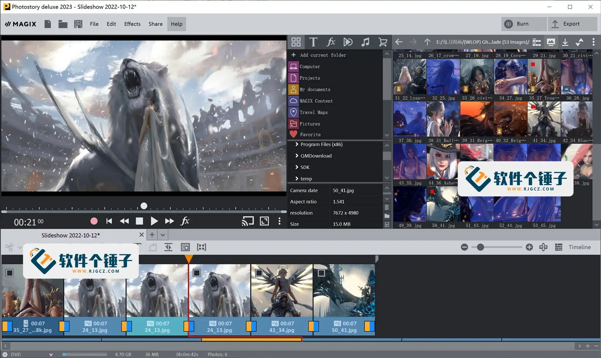Open media browser more options menu

(593, 42)
